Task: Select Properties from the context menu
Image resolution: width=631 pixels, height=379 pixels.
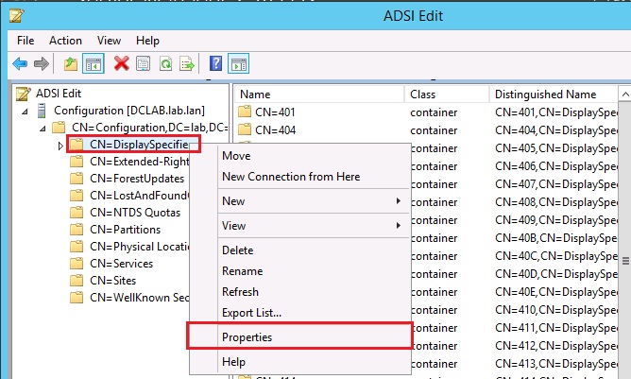Action: 247,336
